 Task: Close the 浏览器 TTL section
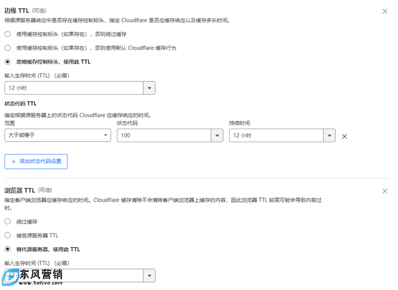pos(385,191)
